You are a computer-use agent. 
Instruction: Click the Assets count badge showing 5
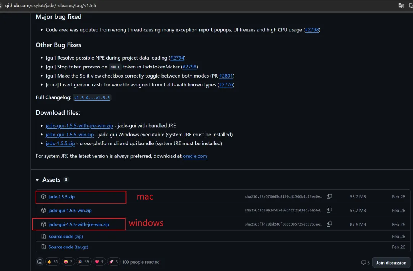[x=66, y=179]
